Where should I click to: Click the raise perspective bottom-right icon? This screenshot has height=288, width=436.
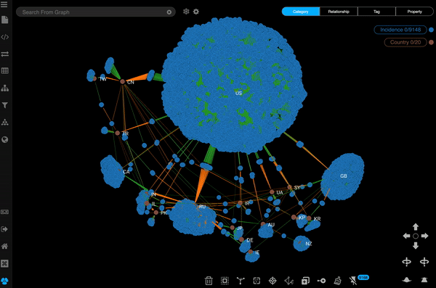(x=424, y=280)
